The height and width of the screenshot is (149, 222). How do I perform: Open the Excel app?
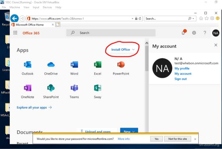[98, 65]
